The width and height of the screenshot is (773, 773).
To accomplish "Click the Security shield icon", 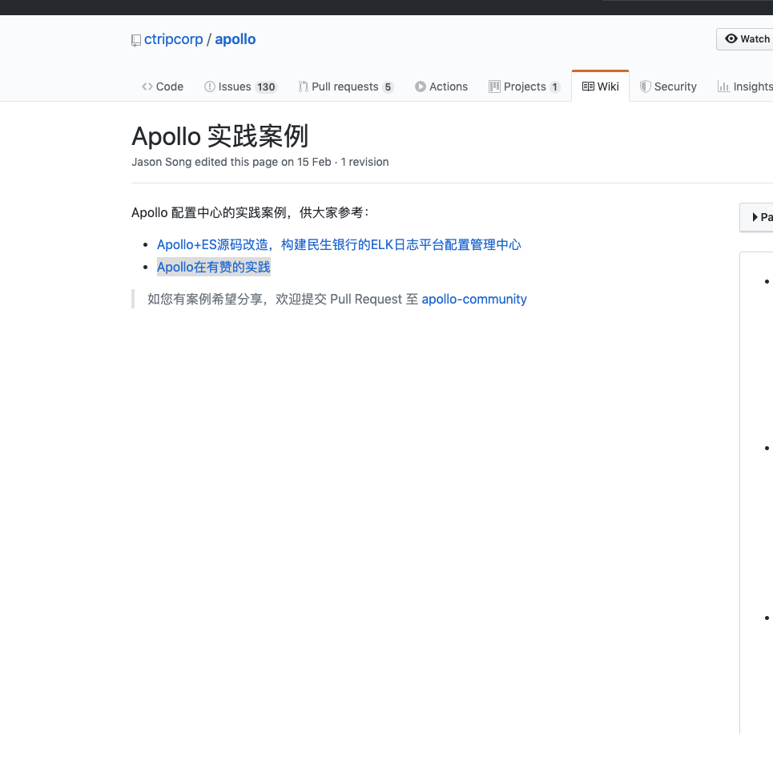I will tap(645, 87).
